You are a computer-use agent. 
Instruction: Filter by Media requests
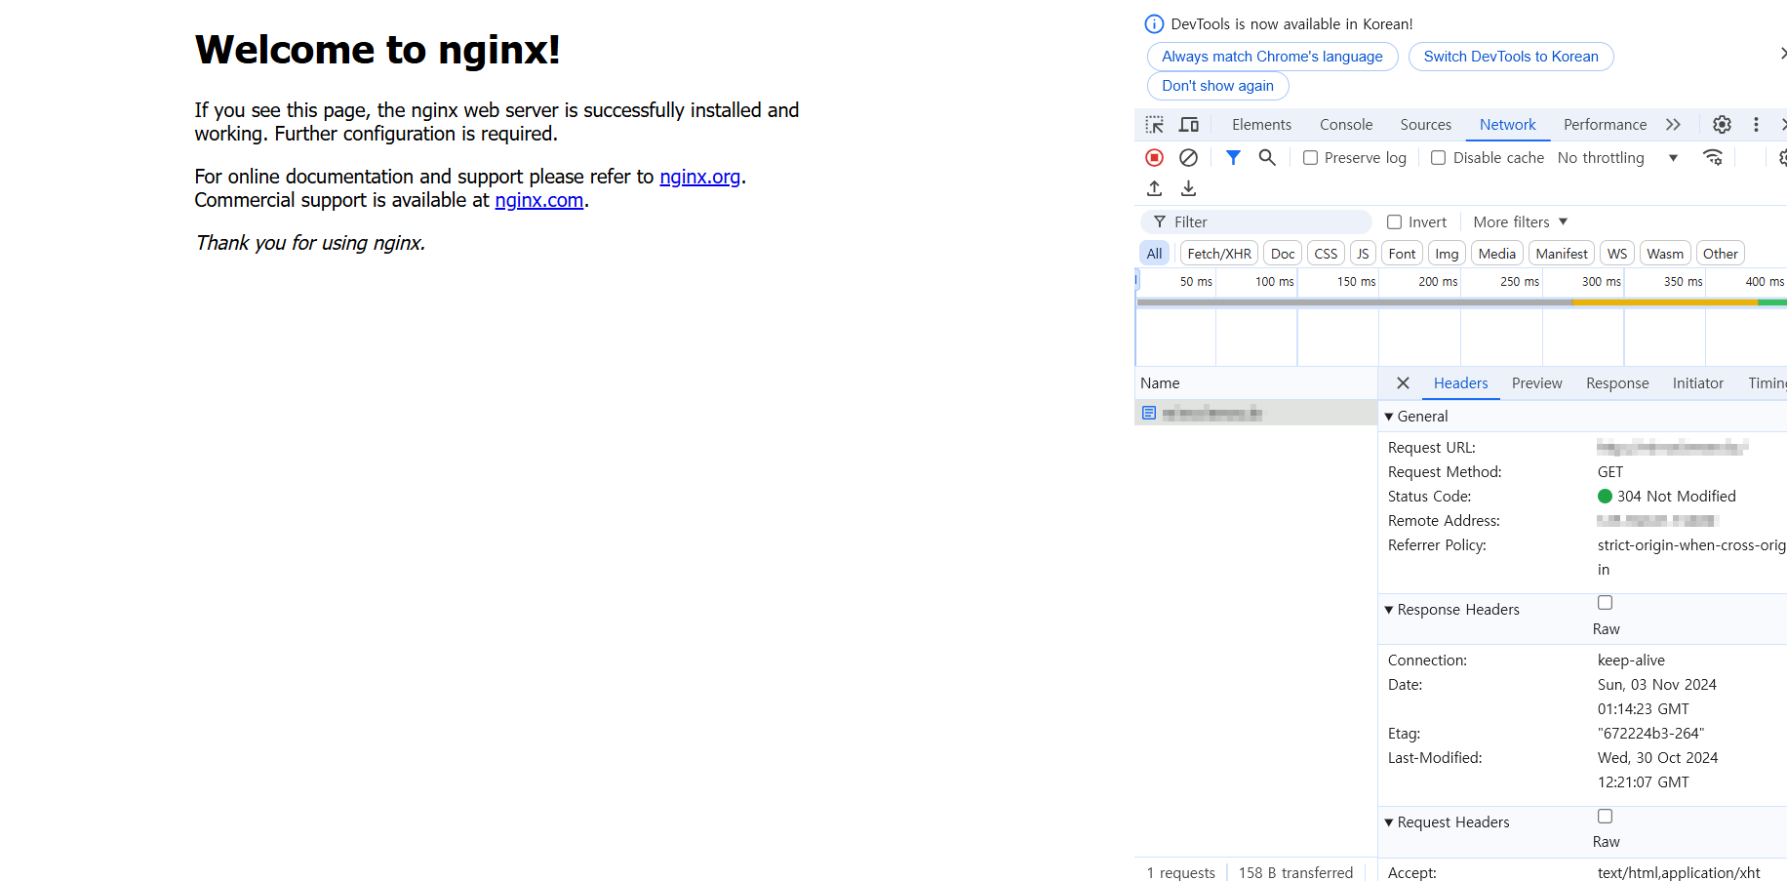1496,254
